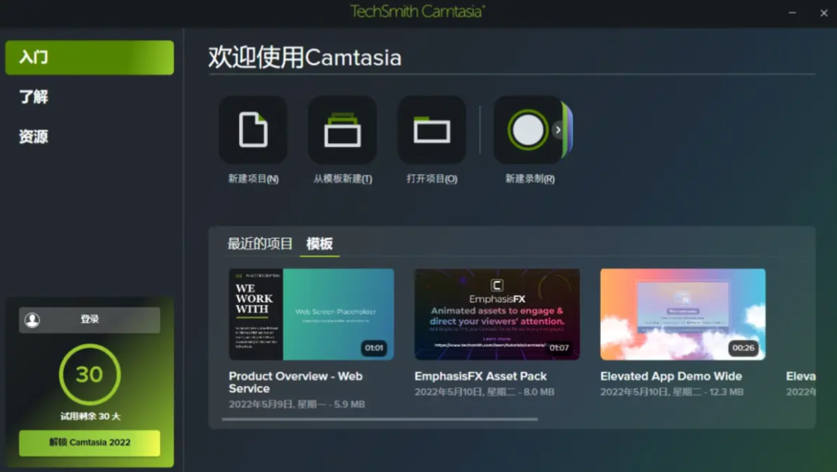Click the New Project (新建项目) document icon
Image resolution: width=837 pixels, height=472 pixels.
pos(253,129)
